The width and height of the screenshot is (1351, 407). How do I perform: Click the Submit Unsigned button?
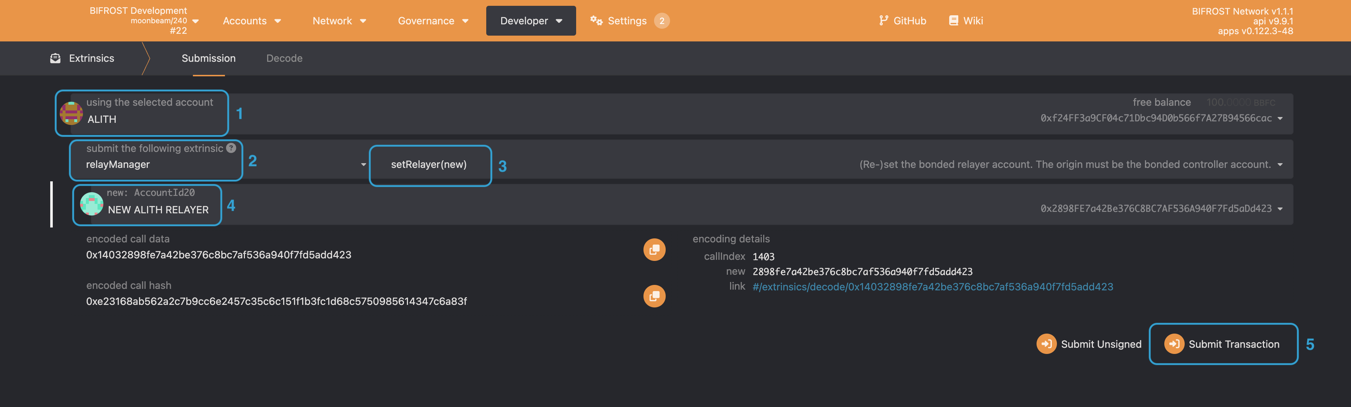tap(1089, 344)
